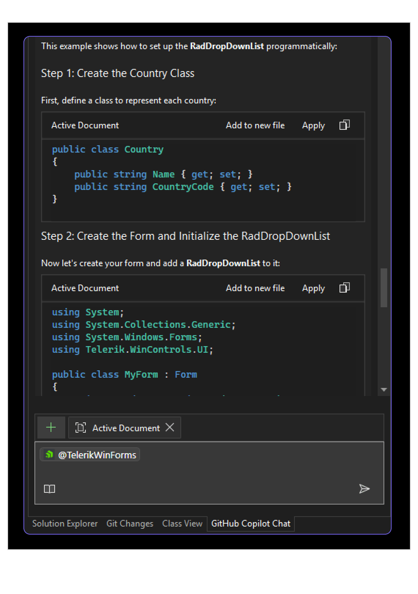Send the chat message arrow icon
The image size is (418, 594).
364,489
